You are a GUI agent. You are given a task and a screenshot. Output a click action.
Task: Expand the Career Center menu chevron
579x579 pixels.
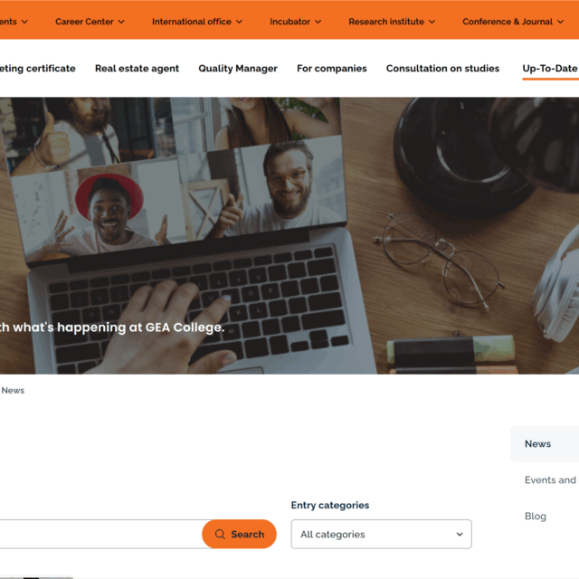pyautogui.click(x=121, y=22)
